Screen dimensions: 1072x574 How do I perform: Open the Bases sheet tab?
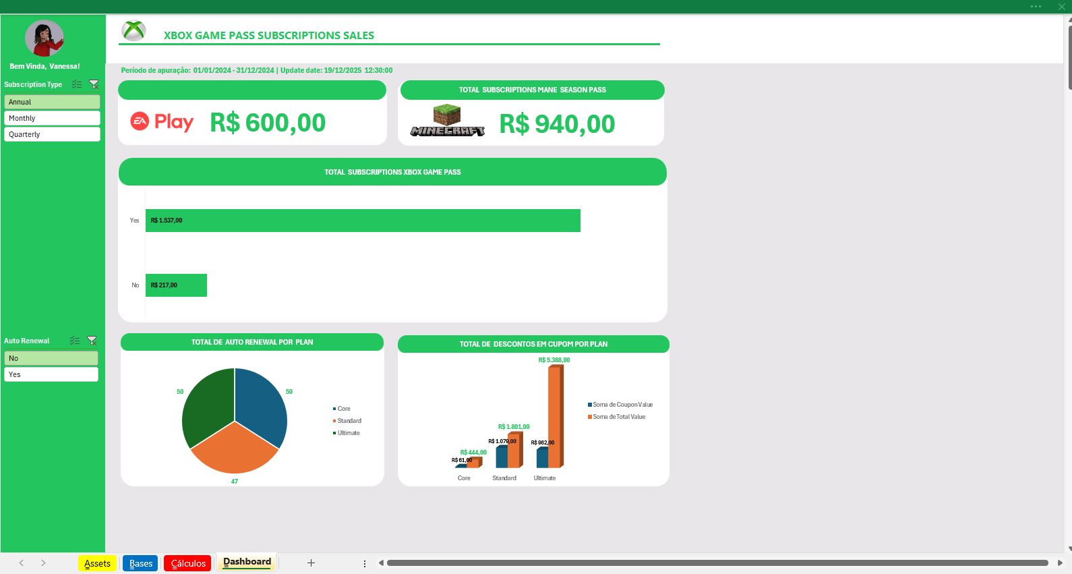(x=141, y=563)
